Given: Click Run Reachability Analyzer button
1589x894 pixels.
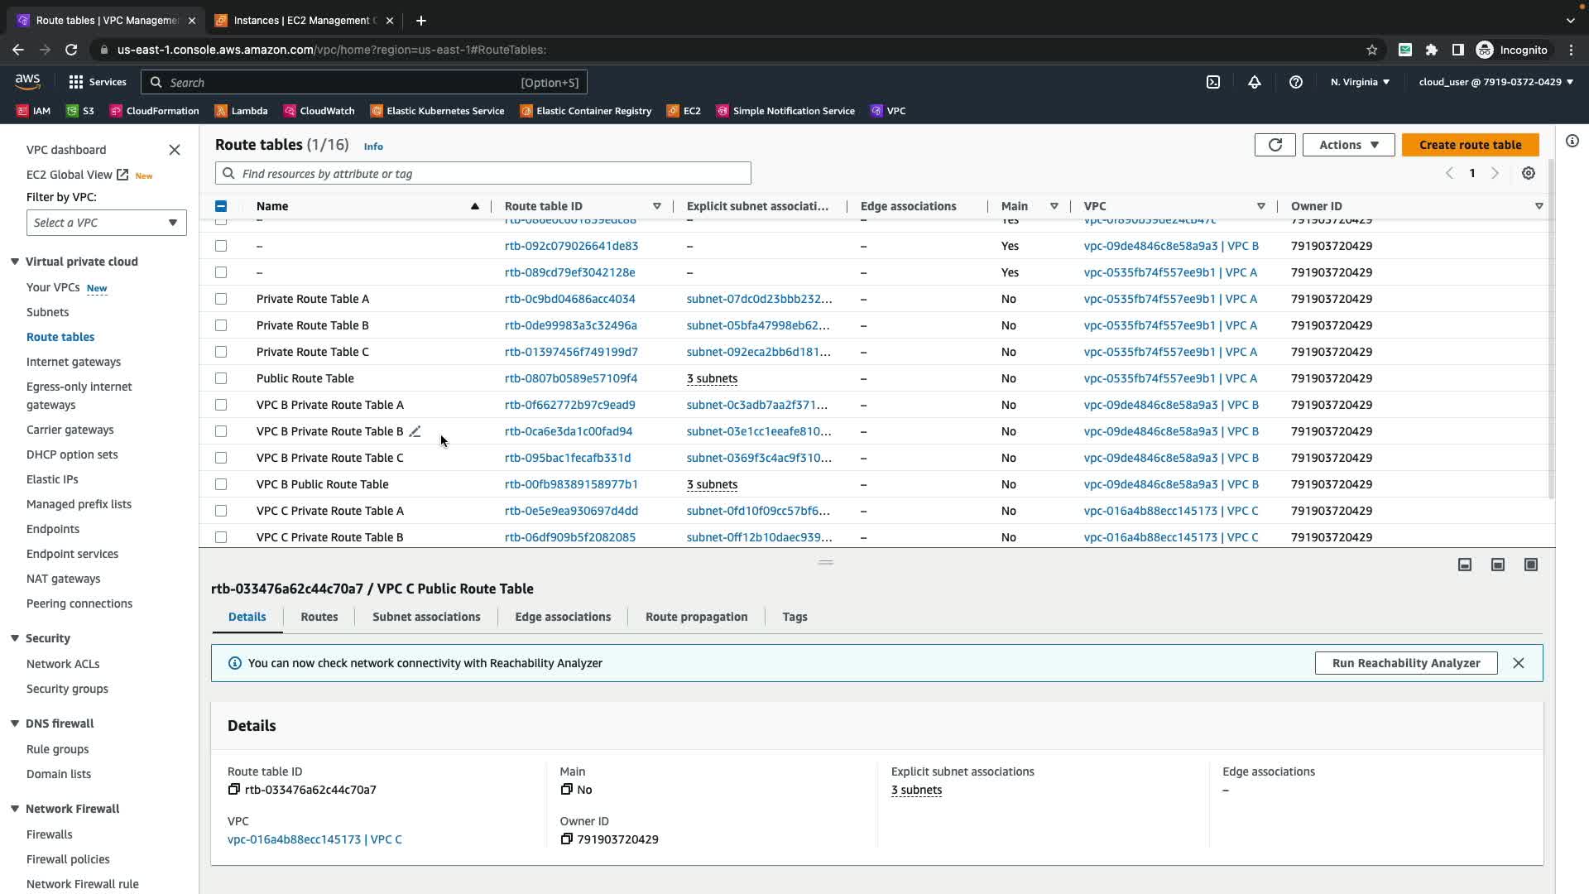Looking at the screenshot, I should [1405, 663].
